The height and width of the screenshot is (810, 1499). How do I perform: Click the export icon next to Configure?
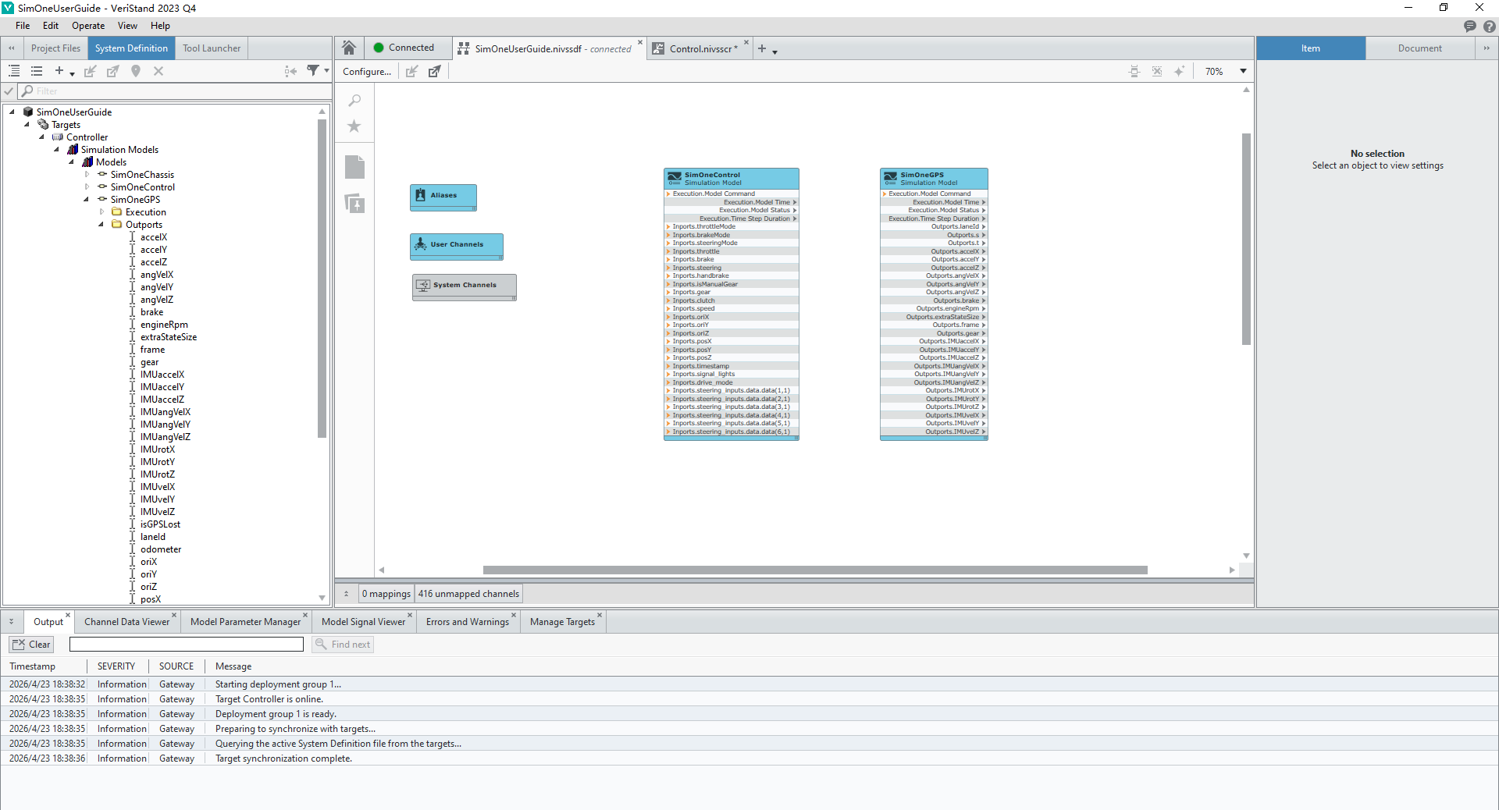tap(435, 71)
